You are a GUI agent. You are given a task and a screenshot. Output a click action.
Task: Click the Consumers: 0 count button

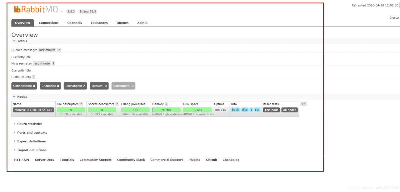(x=123, y=86)
